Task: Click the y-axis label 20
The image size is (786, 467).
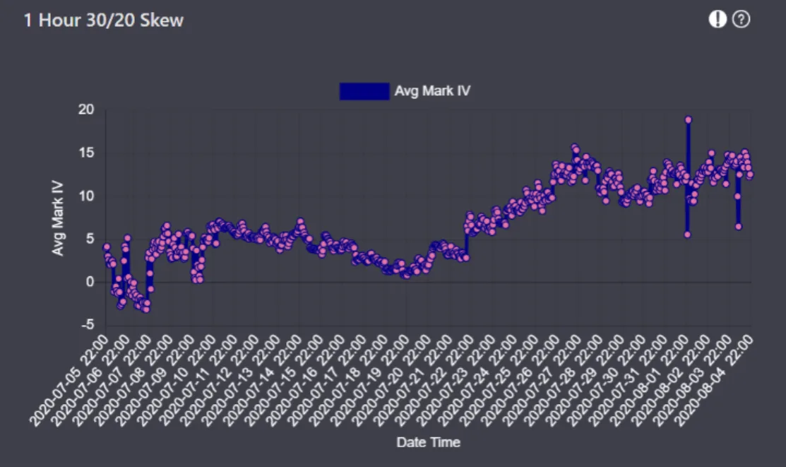Action: 85,110
